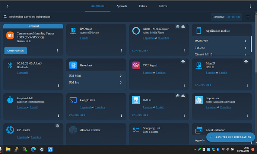
Task: Click the Google Cast icon
Action: (x=73, y=100)
